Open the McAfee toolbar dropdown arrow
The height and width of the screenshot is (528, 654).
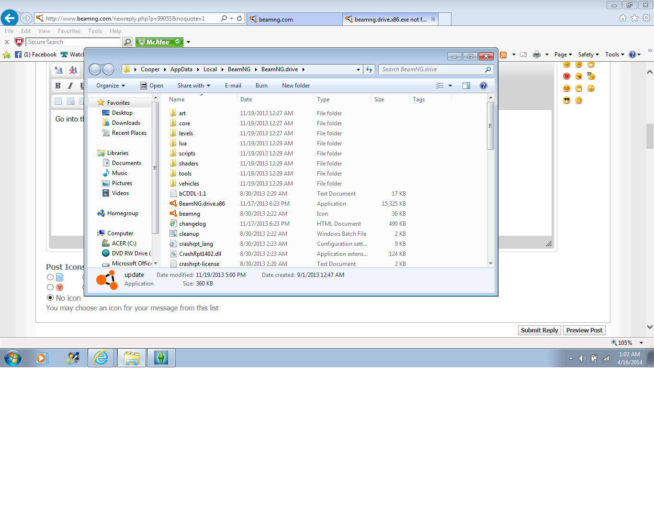(188, 42)
